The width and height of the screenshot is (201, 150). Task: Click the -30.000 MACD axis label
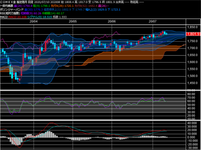pos(192,148)
